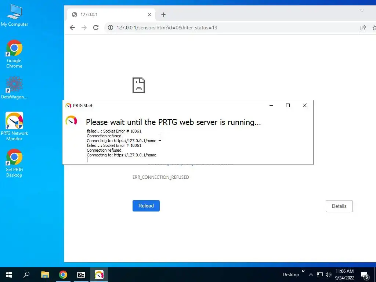376x282 pixels.
Task: Select PRTG Start taskbar button
Action: 99,275
